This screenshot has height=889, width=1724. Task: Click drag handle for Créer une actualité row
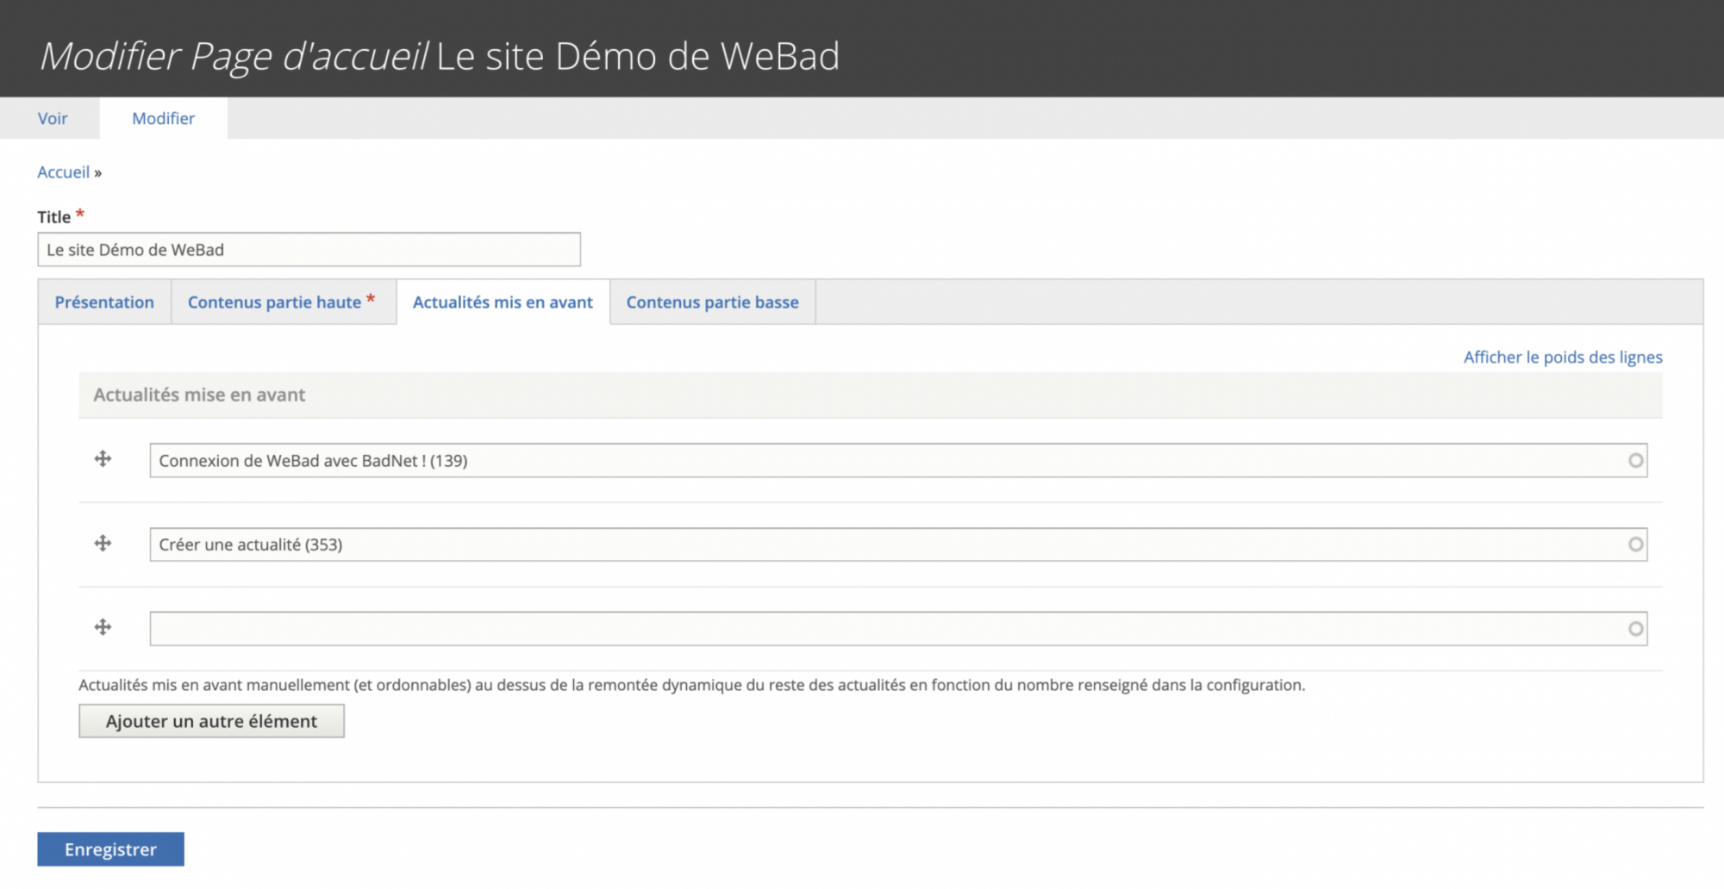(x=103, y=543)
